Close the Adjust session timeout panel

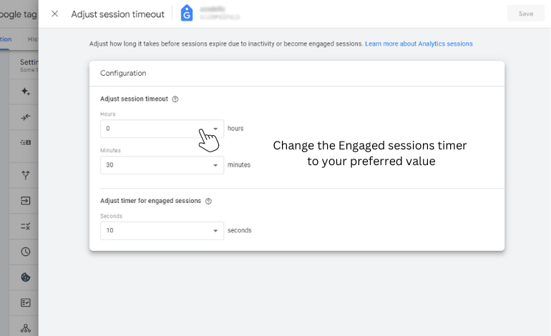click(54, 14)
